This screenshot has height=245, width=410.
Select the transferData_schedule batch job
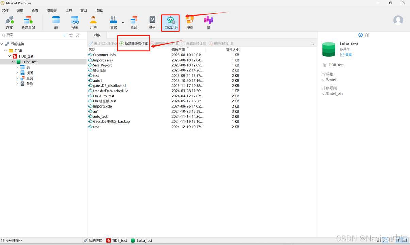(111, 91)
